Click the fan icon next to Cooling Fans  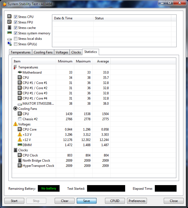(x=15, y=109)
